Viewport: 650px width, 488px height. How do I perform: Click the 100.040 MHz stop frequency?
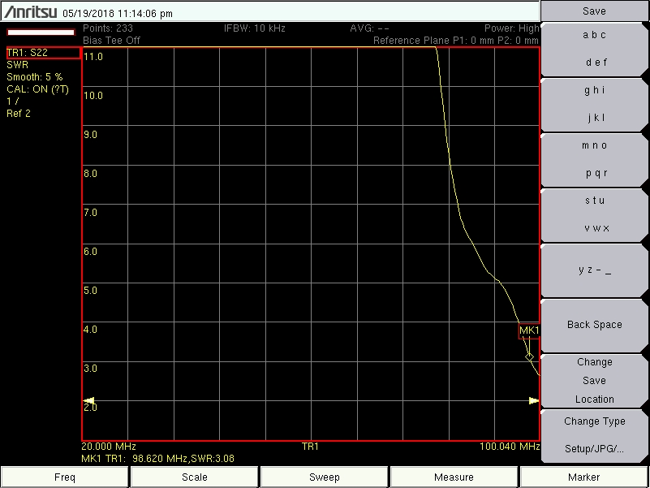(510, 447)
